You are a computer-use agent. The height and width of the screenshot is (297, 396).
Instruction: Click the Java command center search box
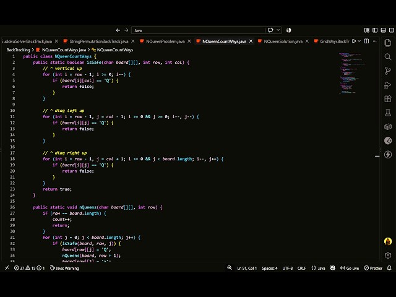point(198,30)
